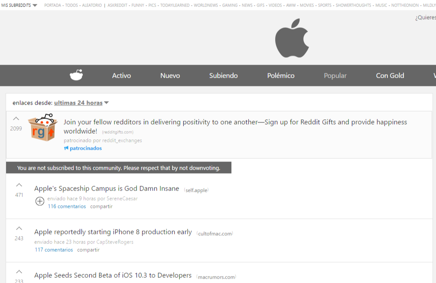
Task: Open NOTTHEONION subreddit link
Action: 405,5
